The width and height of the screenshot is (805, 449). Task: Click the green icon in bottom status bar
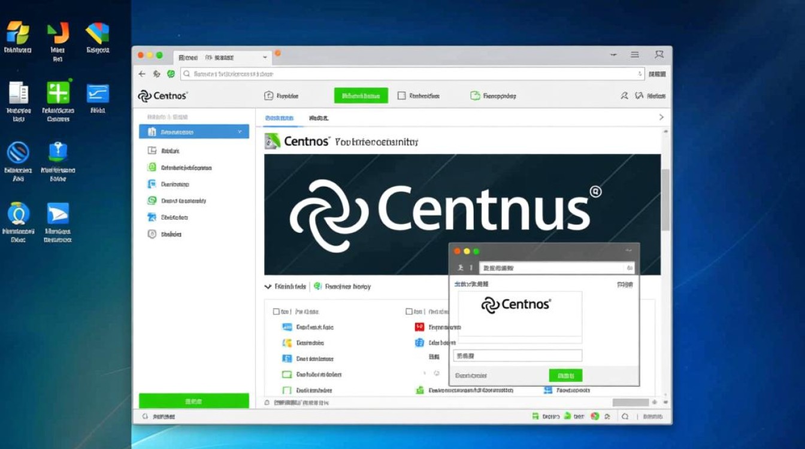[x=535, y=416]
